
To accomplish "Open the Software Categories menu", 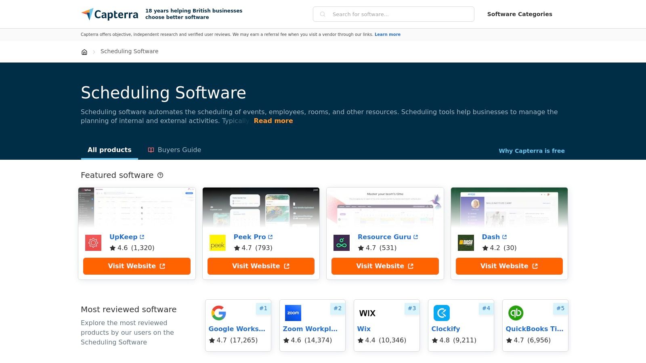I will (519, 14).
